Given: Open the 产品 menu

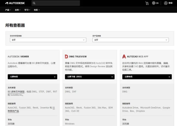Looking at the screenshot, I should 8,10.
